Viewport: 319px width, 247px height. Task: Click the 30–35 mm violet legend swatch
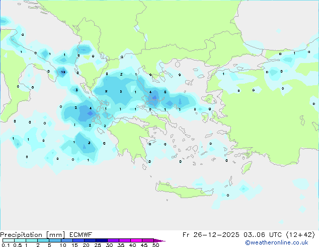point(113,240)
